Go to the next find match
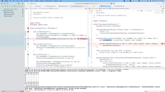165x92 pixels. [x=159, y=11]
